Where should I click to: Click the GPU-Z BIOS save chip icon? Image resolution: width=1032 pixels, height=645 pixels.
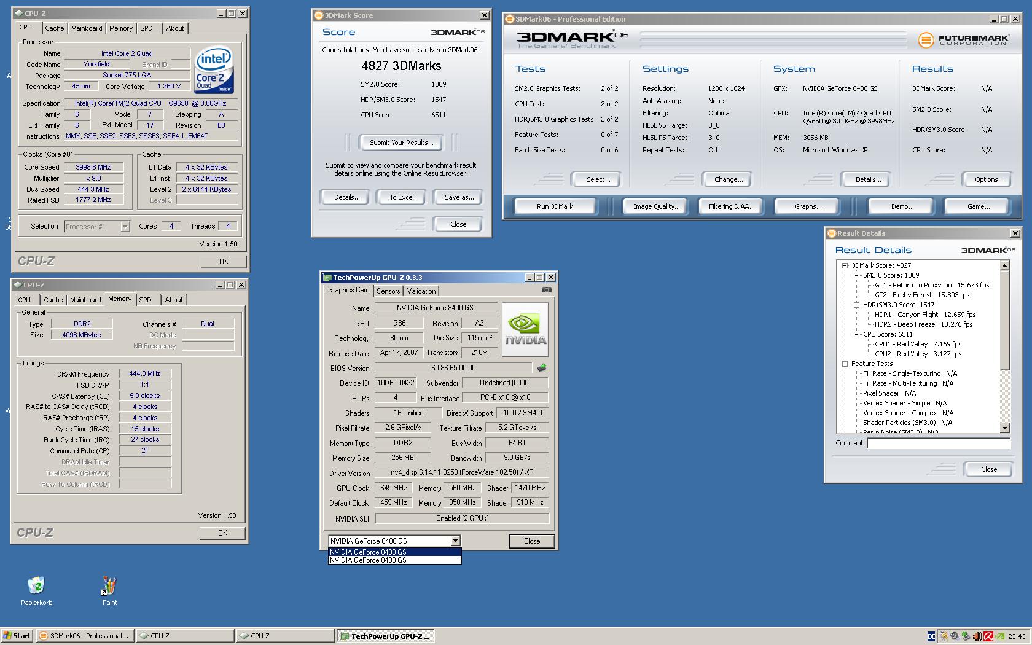point(541,368)
